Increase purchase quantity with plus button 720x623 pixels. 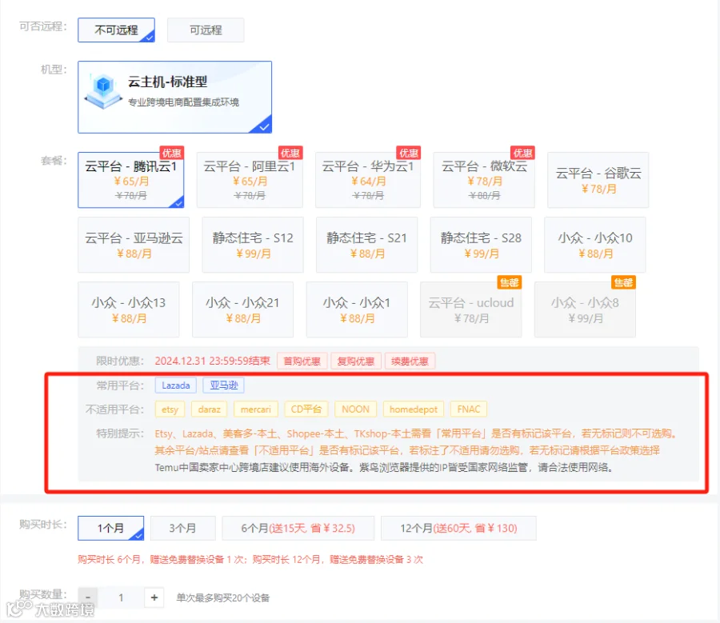click(154, 597)
